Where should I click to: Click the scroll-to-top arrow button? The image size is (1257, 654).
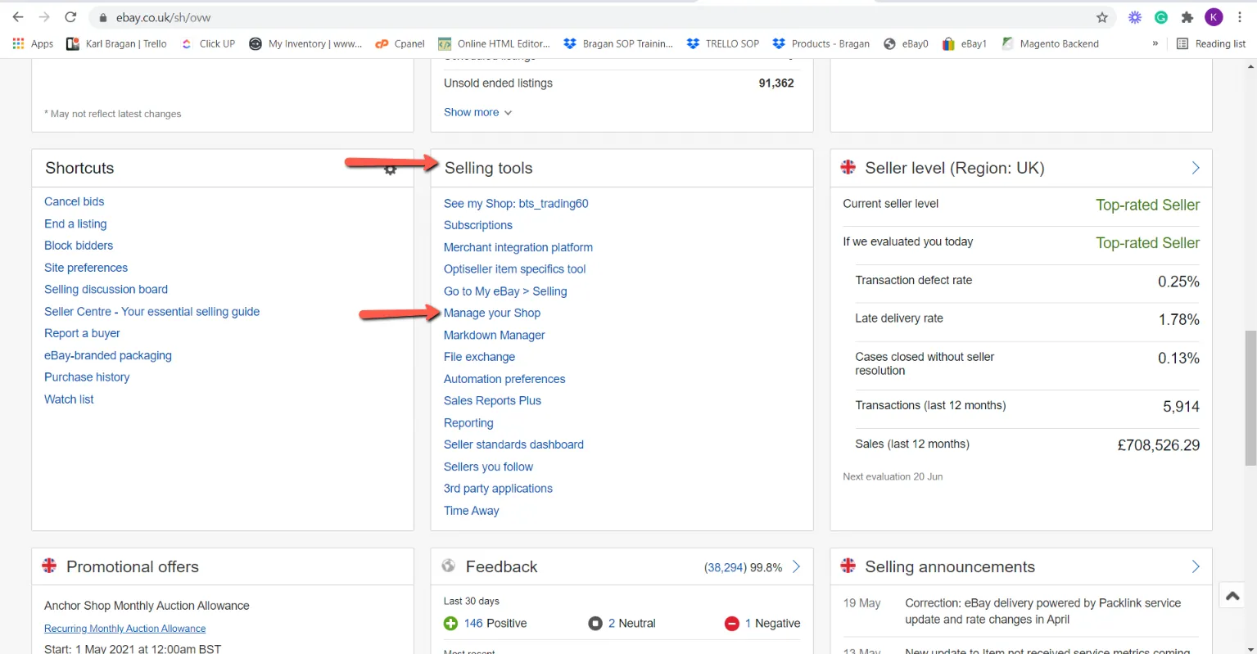1232,596
